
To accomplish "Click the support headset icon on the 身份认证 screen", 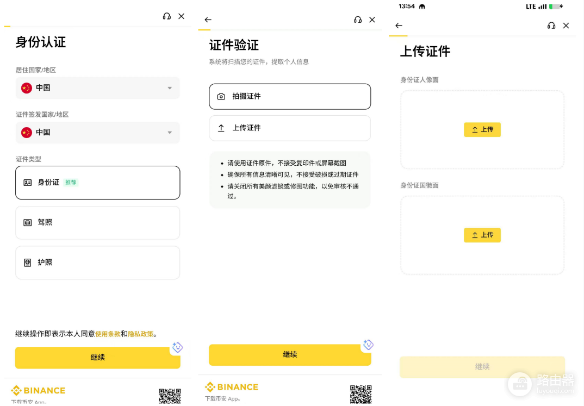I will click(x=166, y=16).
